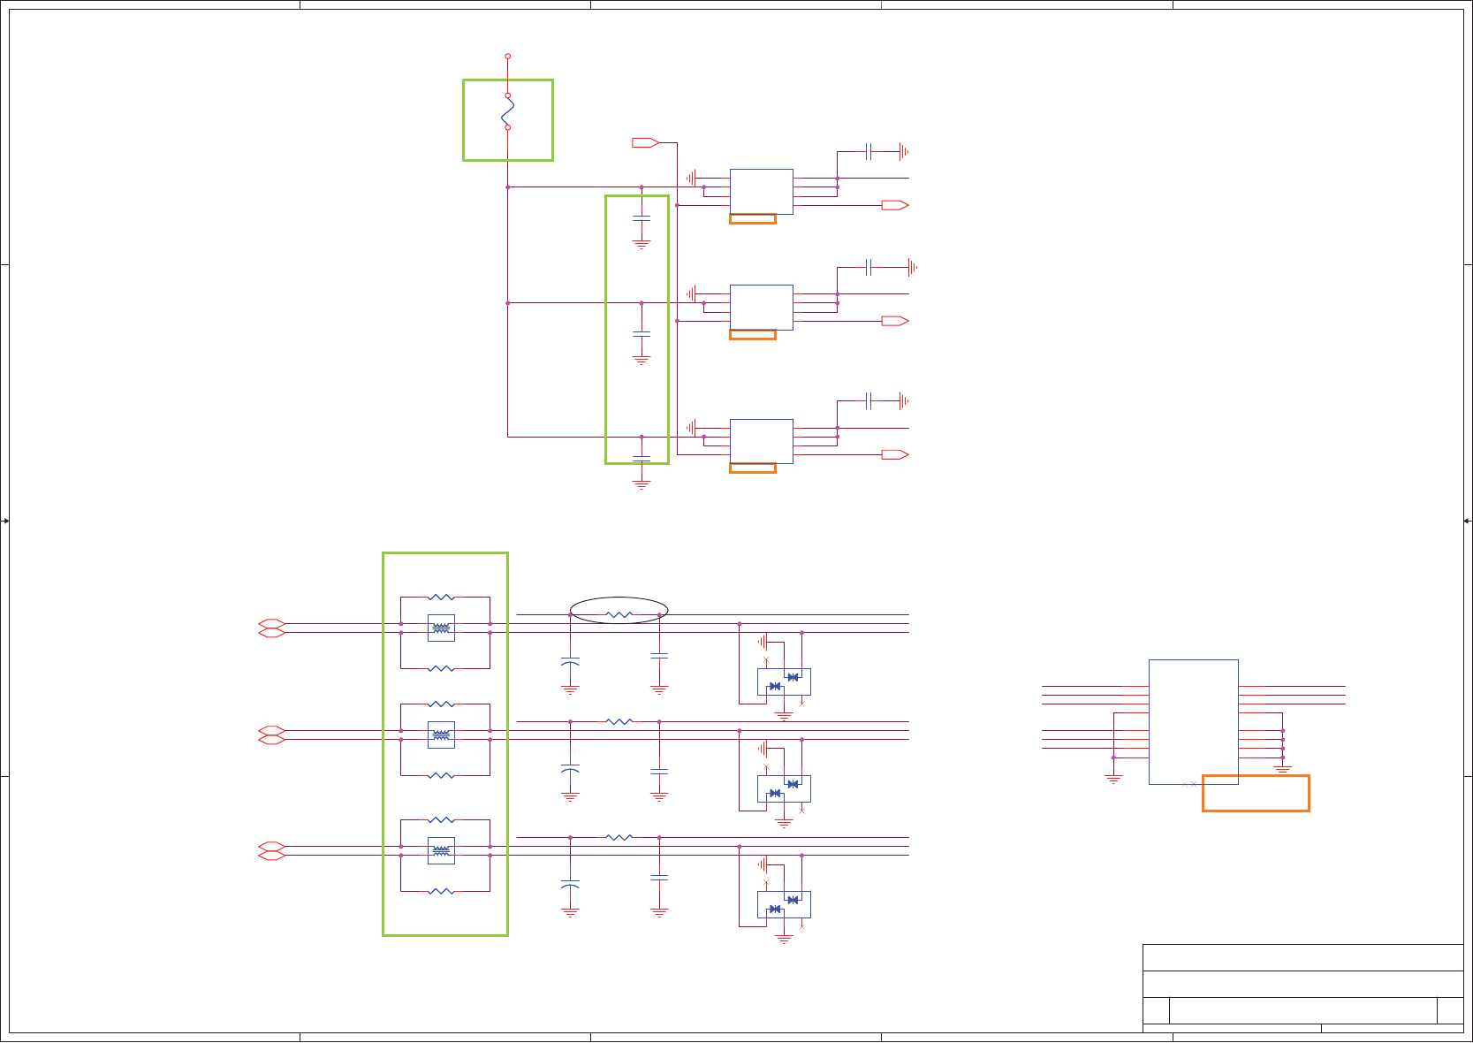Select the output capacitor above top regulator

click(x=869, y=151)
